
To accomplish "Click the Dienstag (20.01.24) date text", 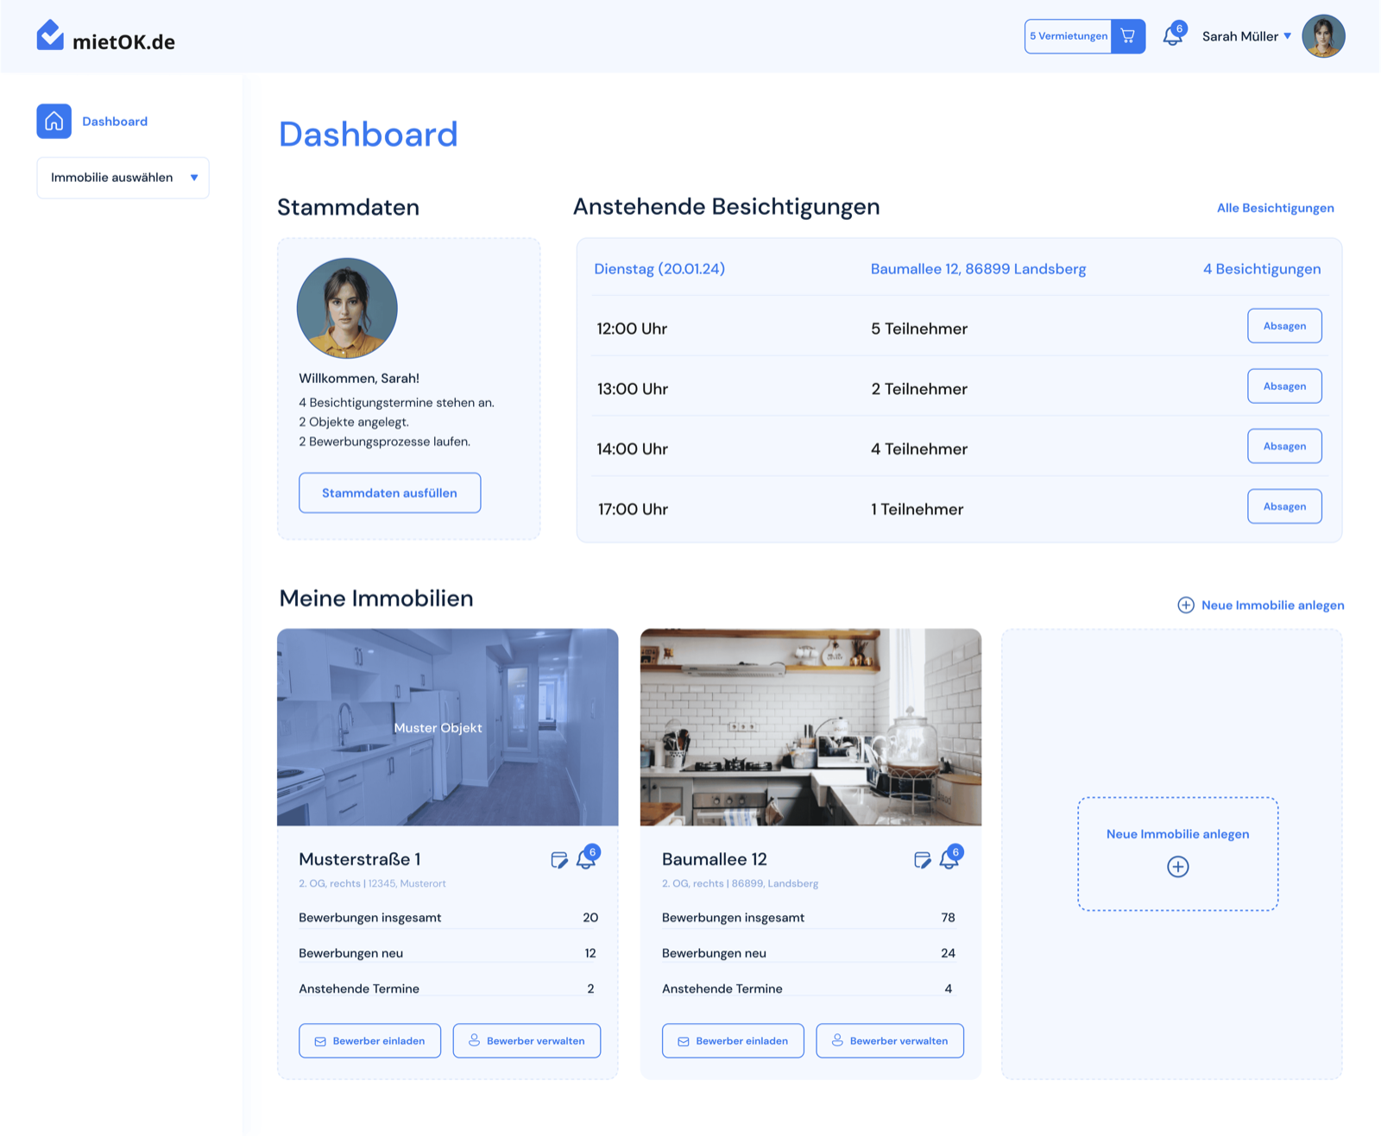I will [x=659, y=269].
